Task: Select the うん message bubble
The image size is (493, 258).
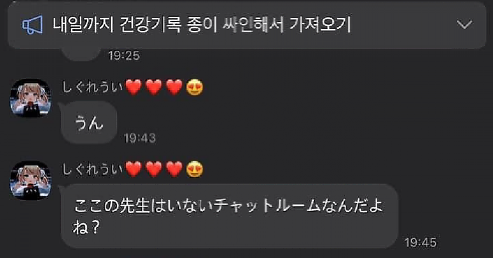Action: coord(89,122)
